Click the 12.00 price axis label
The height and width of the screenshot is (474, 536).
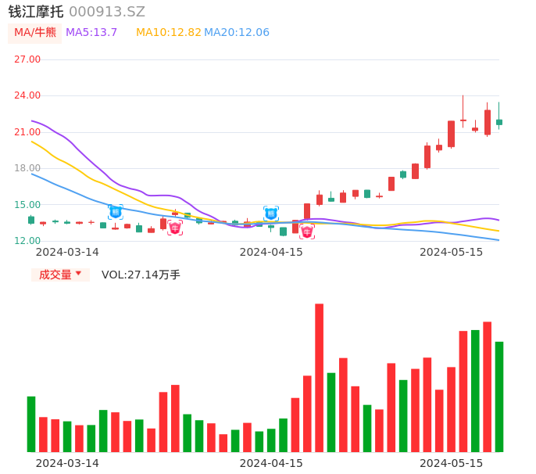tap(27, 241)
